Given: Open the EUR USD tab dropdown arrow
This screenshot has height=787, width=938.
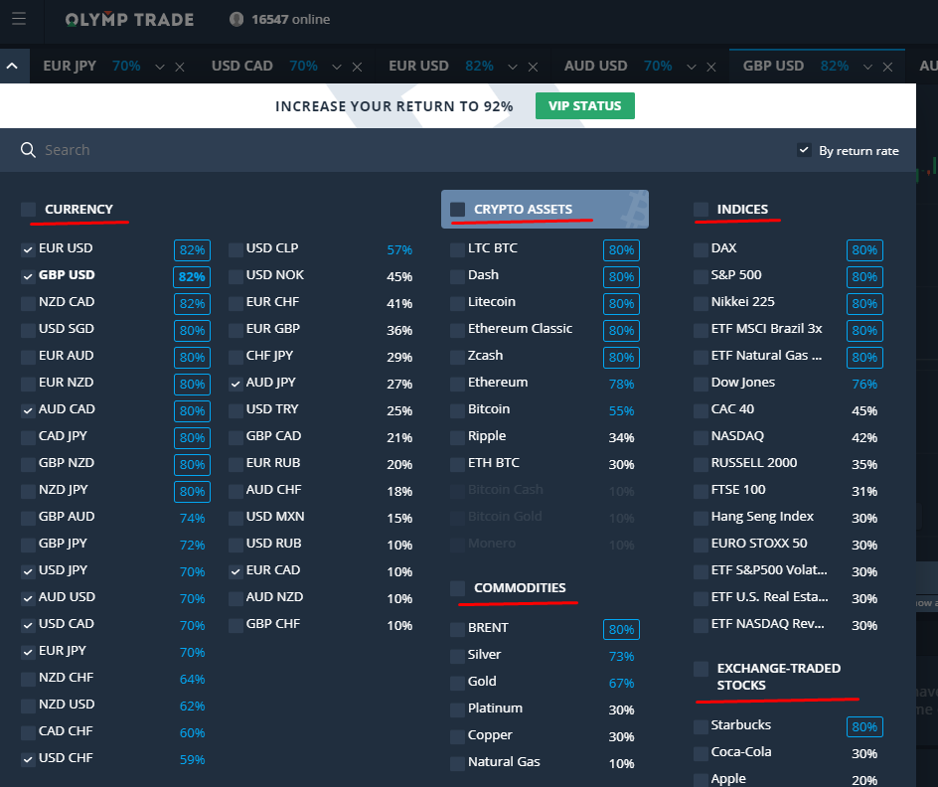Looking at the screenshot, I should pos(513,67).
